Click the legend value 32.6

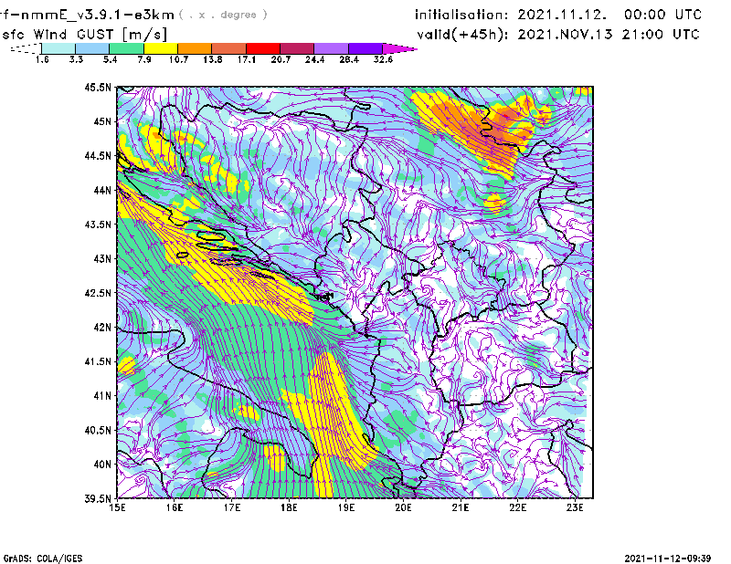click(383, 59)
